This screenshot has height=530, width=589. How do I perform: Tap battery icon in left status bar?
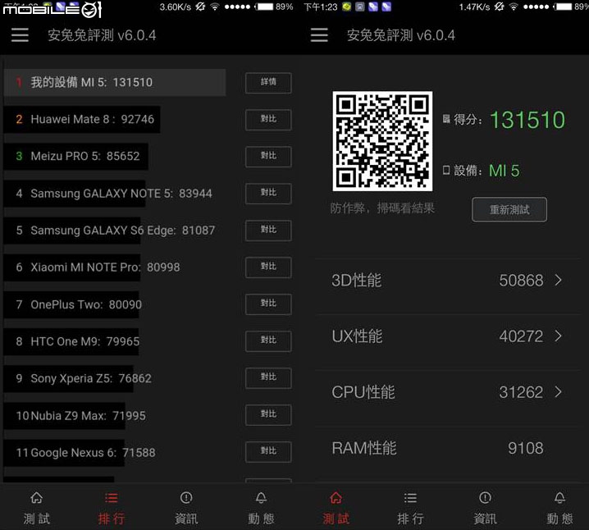click(x=264, y=7)
